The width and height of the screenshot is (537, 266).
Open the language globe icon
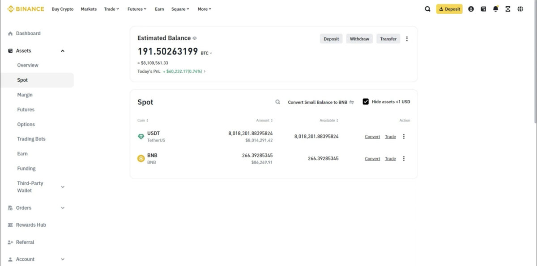520,9
